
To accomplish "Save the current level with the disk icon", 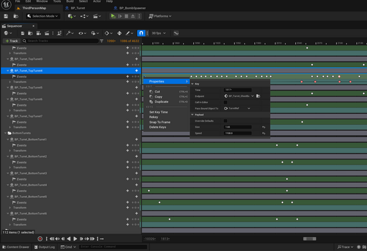I will pos(6,16).
